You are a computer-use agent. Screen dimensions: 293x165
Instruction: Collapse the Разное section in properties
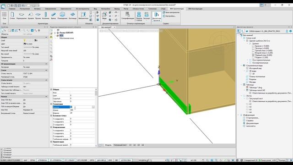tap(46, 97)
